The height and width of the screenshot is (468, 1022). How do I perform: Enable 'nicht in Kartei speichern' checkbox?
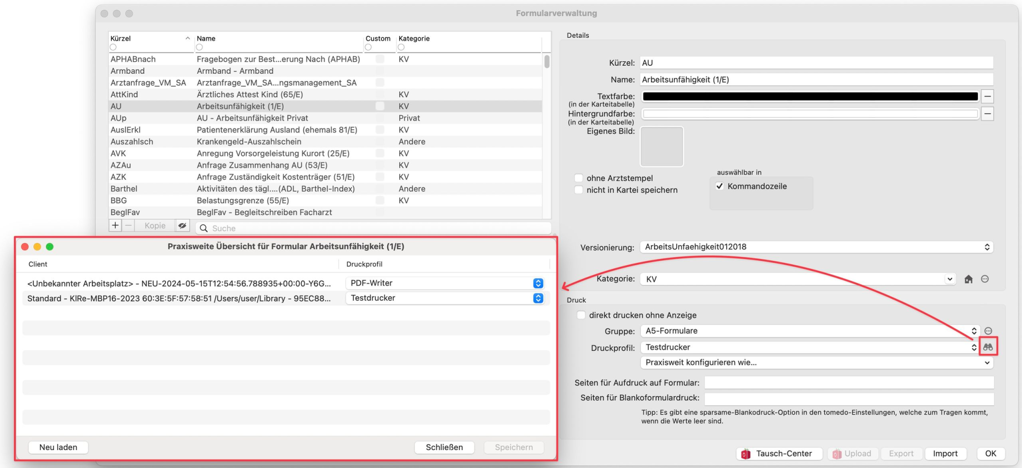tap(579, 190)
